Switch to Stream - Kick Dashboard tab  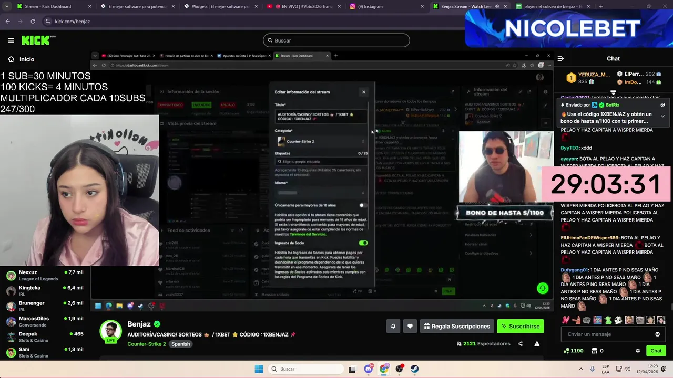point(54,6)
